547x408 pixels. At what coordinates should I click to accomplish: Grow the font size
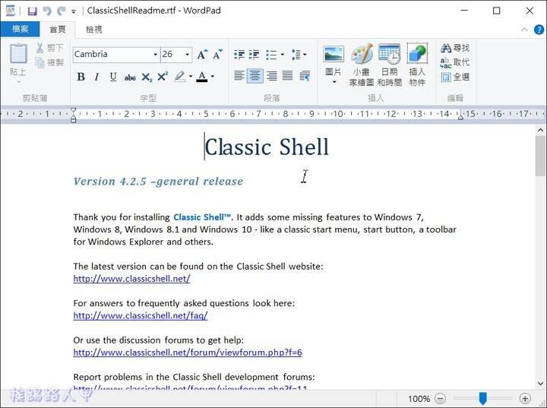coord(202,55)
